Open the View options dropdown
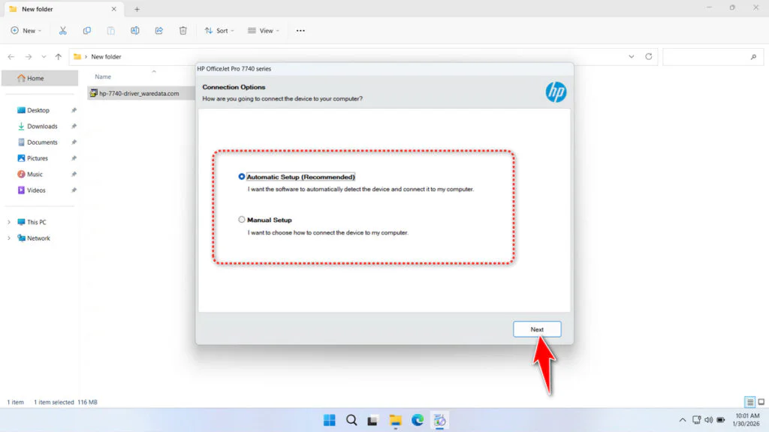The image size is (769, 432). point(263,30)
